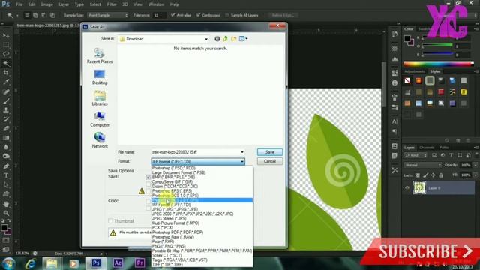Go back to last folder visited
Image resolution: width=480 pixels, height=270 pixels.
point(217,39)
